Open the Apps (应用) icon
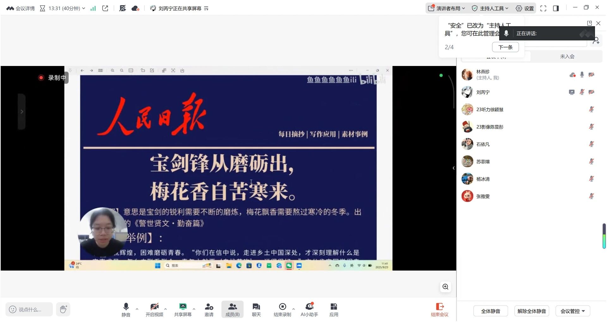 click(334, 309)
